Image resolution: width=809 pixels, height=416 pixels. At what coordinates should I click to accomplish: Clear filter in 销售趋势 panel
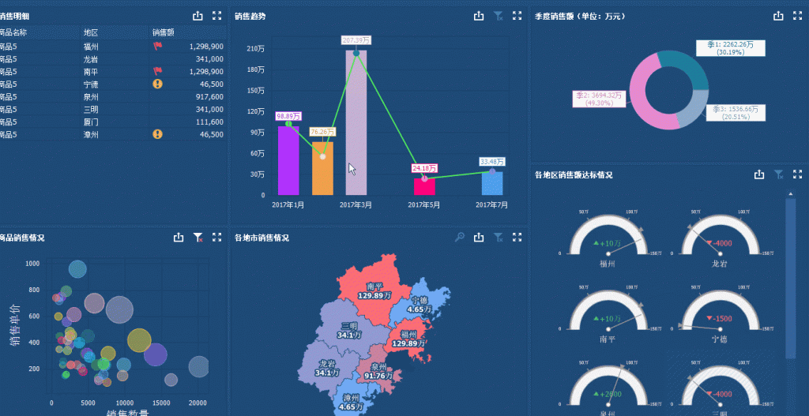[498, 16]
